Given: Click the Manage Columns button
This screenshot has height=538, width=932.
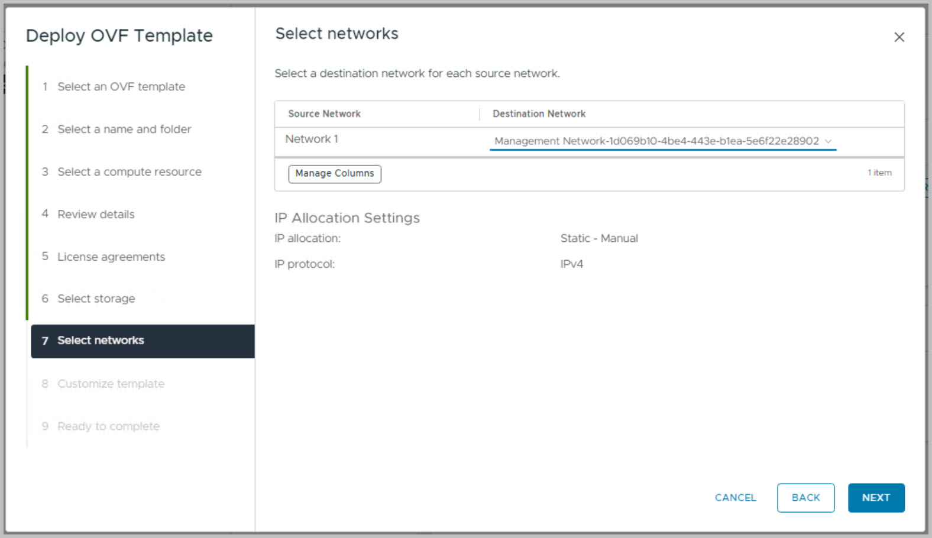Looking at the screenshot, I should click(335, 174).
